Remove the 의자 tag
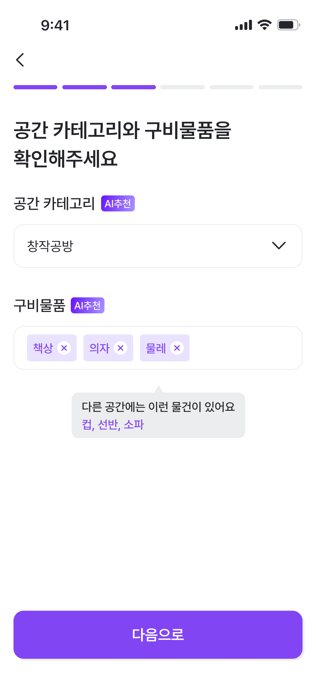316x684 pixels. point(121,348)
